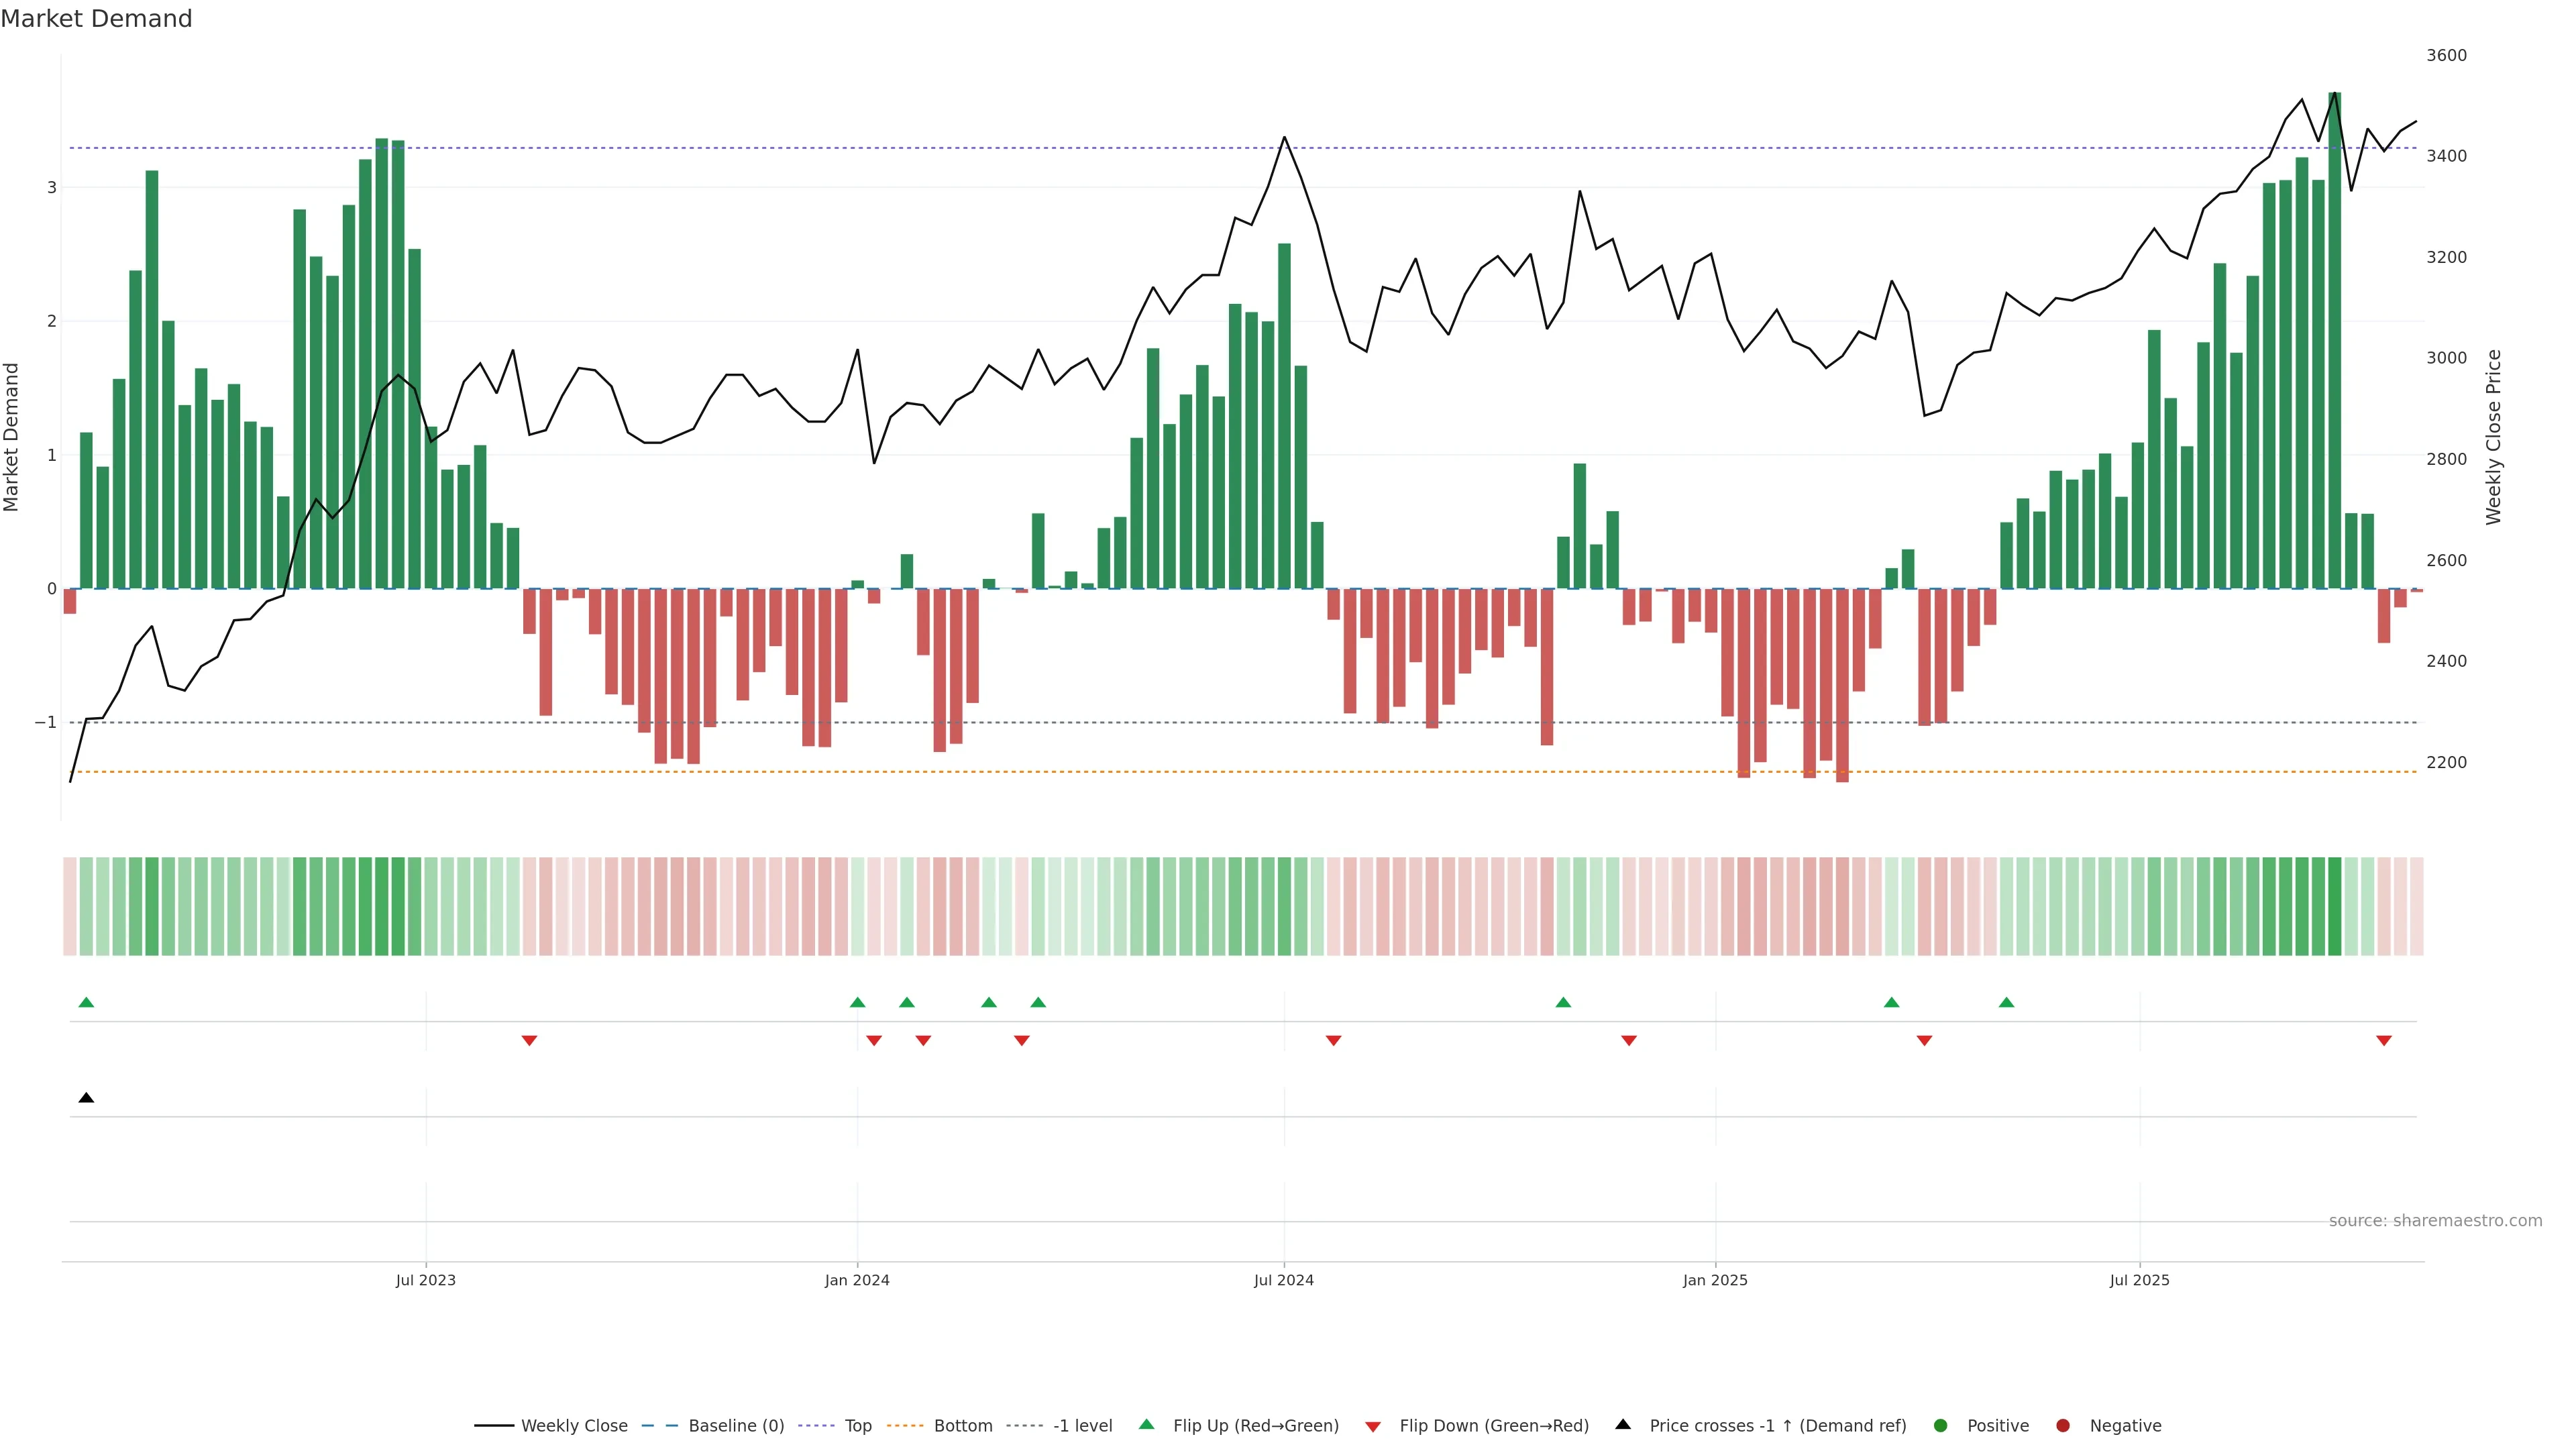Click the dark red Negative legend circle
Image resolution: width=2576 pixels, height=1449 pixels.
pyautogui.click(x=2063, y=1425)
